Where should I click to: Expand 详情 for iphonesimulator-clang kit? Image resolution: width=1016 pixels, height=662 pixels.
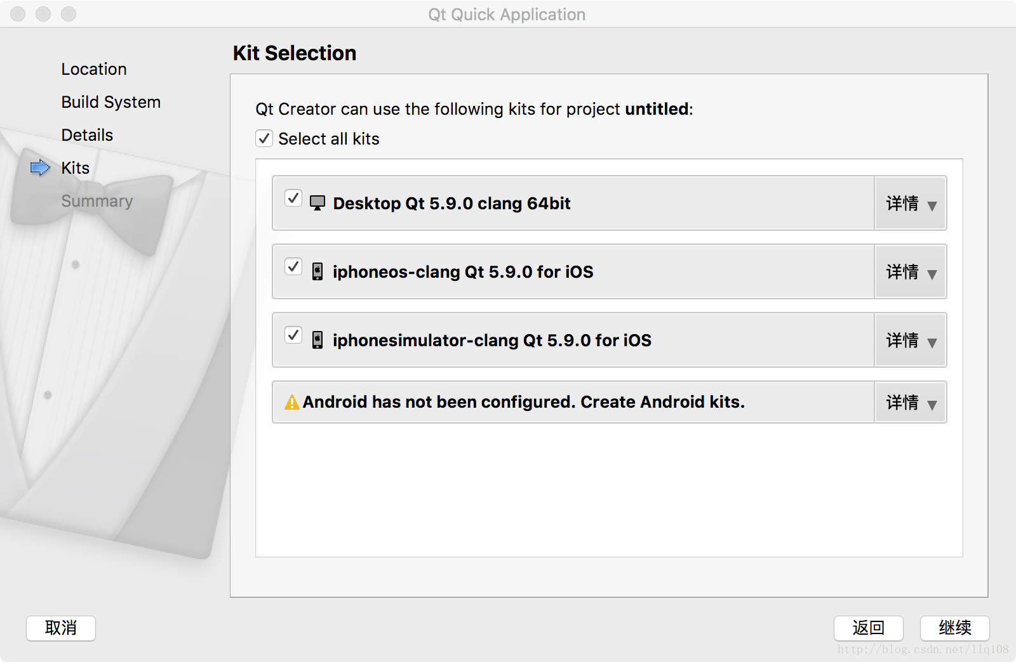point(911,340)
